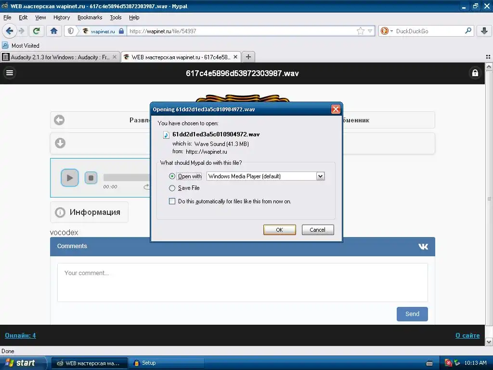This screenshot has width=493, height=370.
Task: Open the Windows start menu
Action: (23, 363)
